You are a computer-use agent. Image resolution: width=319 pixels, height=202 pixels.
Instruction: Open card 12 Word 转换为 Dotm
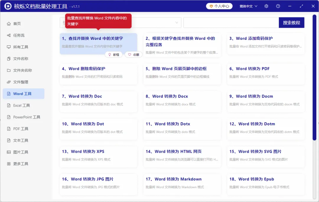(x=266, y=129)
